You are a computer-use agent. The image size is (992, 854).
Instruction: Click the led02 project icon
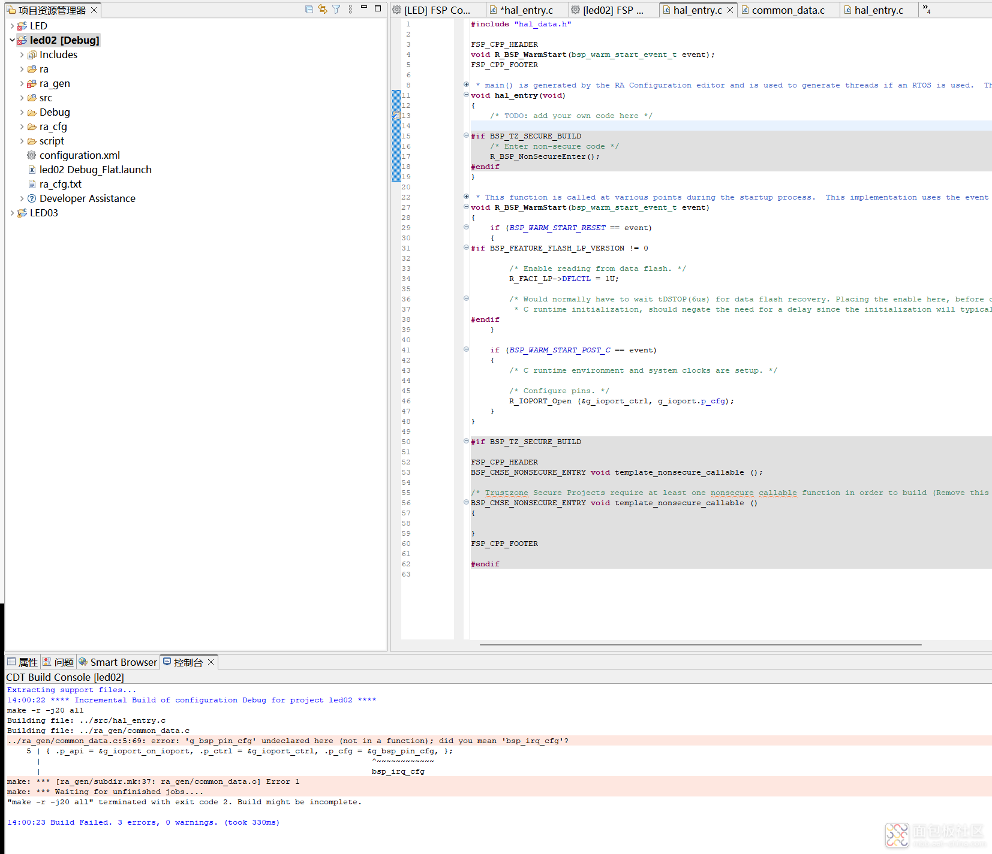point(22,40)
